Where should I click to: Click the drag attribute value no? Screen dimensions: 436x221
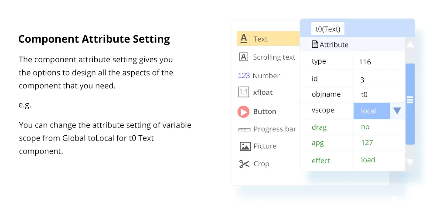(x=365, y=127)
